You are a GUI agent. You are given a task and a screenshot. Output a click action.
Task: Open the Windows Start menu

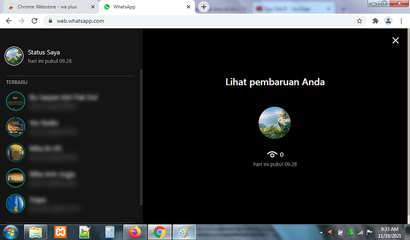[x=11, y=232]
